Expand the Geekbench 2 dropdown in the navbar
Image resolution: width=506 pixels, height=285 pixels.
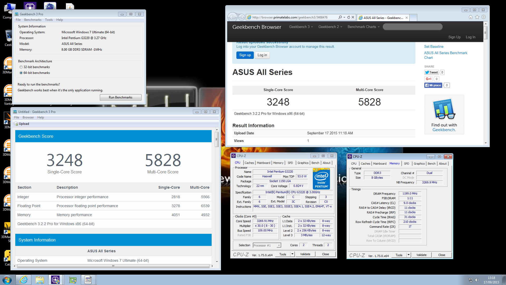330,27
